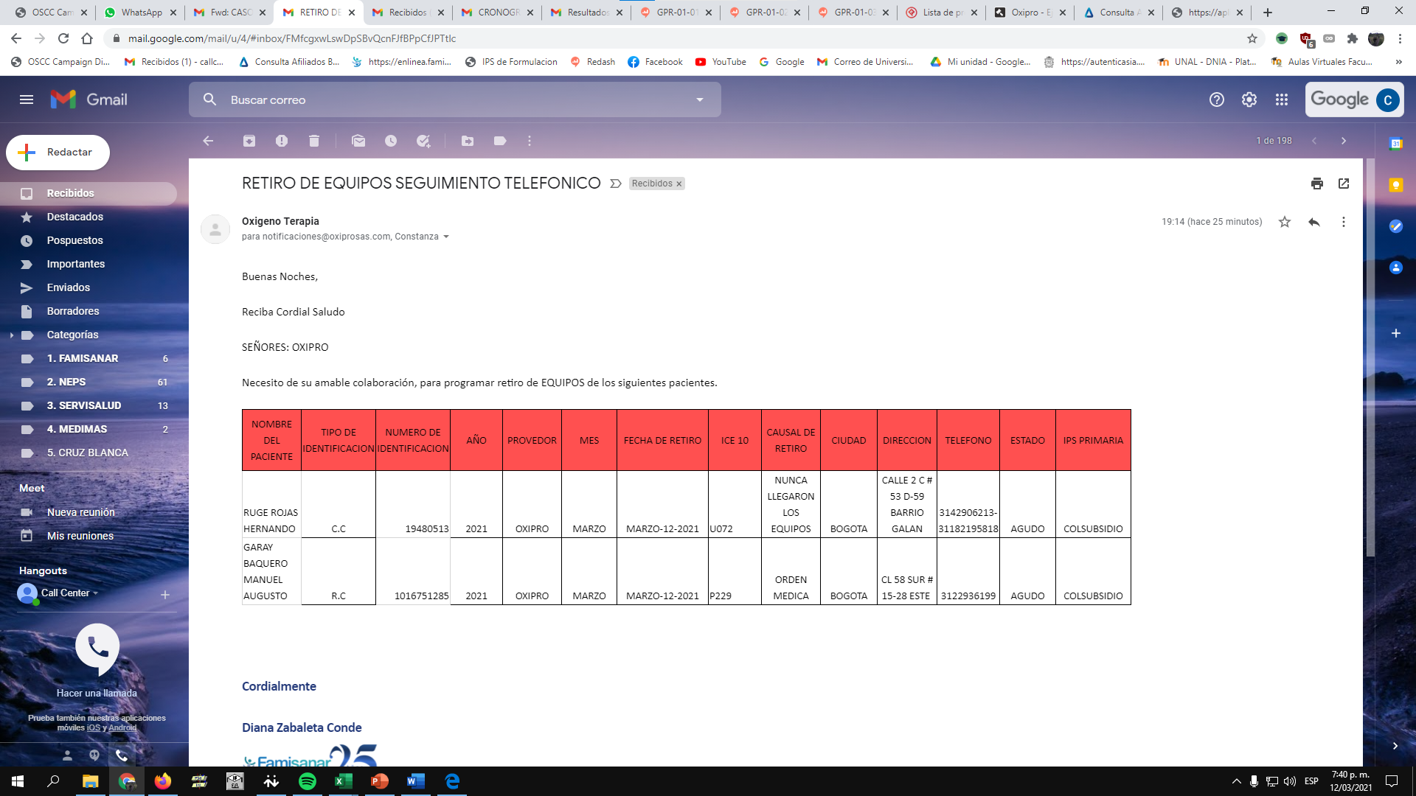Open Destacados folder
The image size is (1416, 796).
[x=88, y=217]
